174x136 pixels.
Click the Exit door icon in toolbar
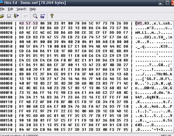tap(16, 16)
